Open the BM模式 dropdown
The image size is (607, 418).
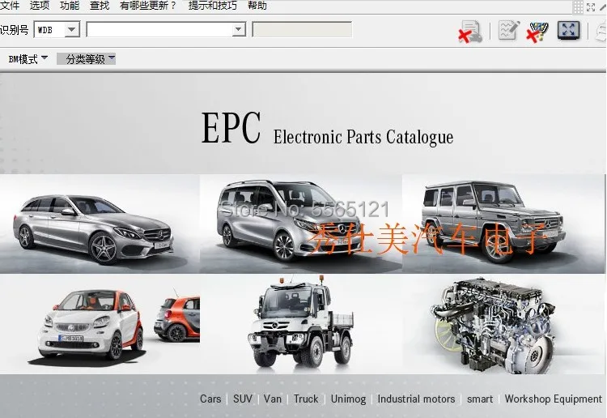coord(28,59)
